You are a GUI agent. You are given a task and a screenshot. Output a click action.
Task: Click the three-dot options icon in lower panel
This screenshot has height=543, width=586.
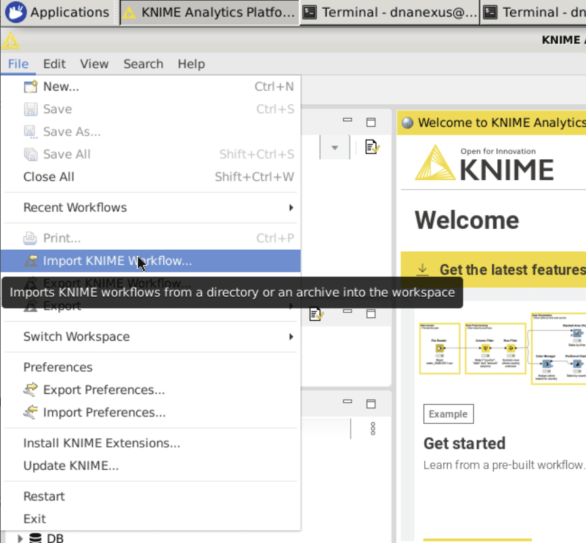coord(372,429)
